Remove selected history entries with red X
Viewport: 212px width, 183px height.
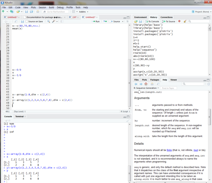(x=179, y=21)
